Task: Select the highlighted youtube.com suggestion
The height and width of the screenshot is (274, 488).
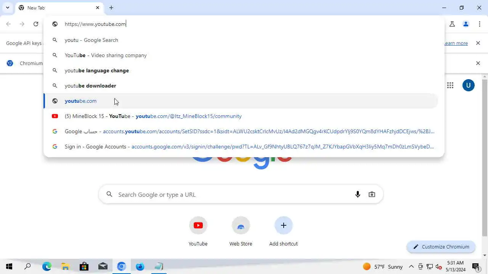Action: coord(241,101)
